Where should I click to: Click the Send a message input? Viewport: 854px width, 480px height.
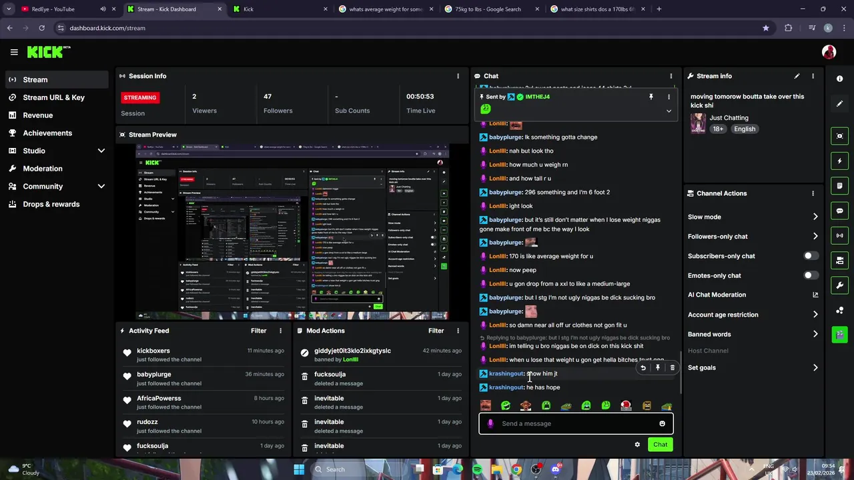tap(576, 423)
